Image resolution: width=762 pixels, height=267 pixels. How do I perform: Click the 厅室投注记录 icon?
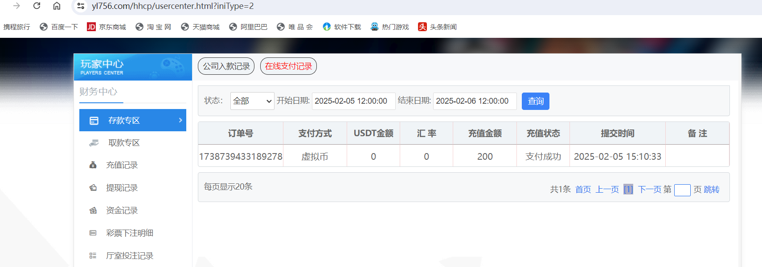pyautogui.click(x=93, y=256)
